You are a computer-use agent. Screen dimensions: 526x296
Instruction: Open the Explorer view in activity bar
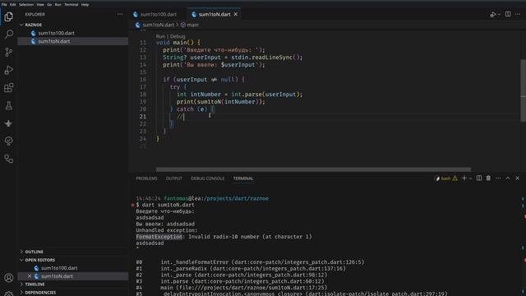pyautogui.click(x=9, y=16)
